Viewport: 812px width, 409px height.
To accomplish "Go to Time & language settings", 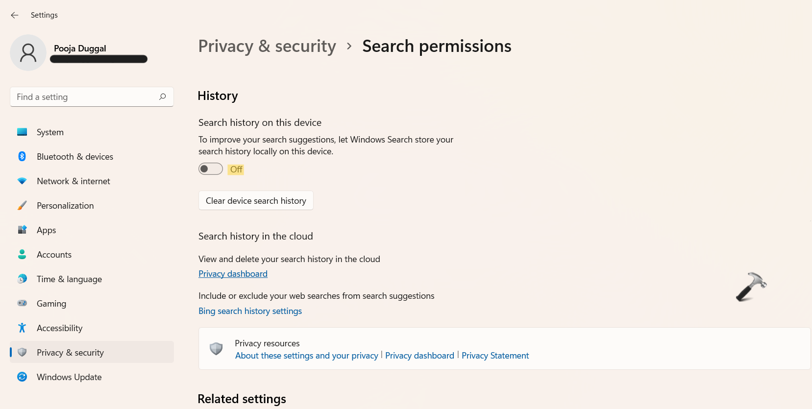I will (x=69, y=279).
